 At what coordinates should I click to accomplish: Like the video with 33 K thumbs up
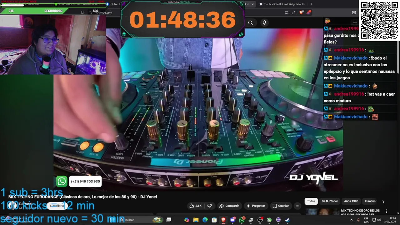coord(196,206)
